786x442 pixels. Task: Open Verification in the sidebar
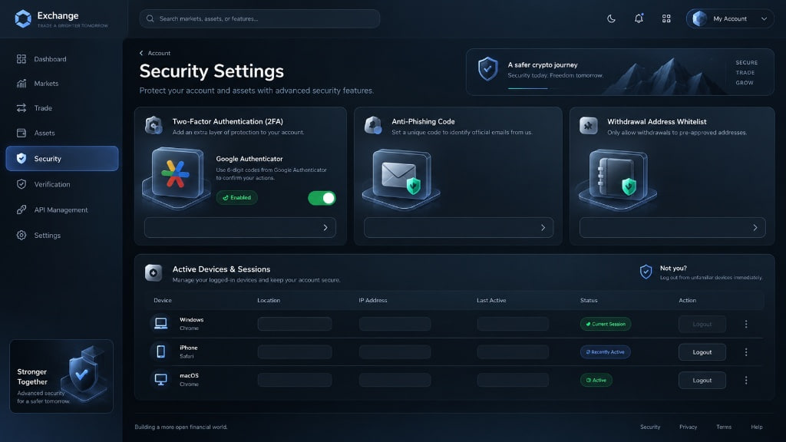[x=62, y=184]
